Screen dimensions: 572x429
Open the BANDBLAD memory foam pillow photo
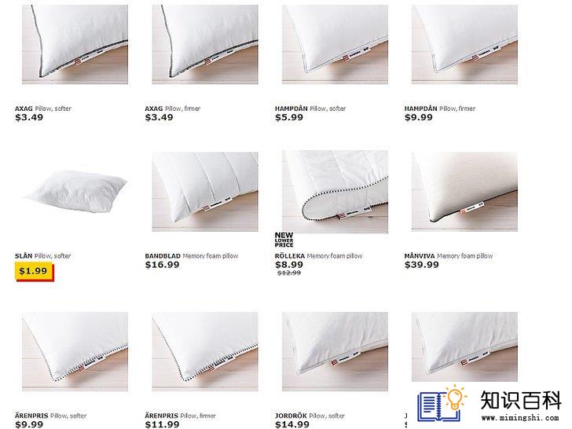pos(205,192)
